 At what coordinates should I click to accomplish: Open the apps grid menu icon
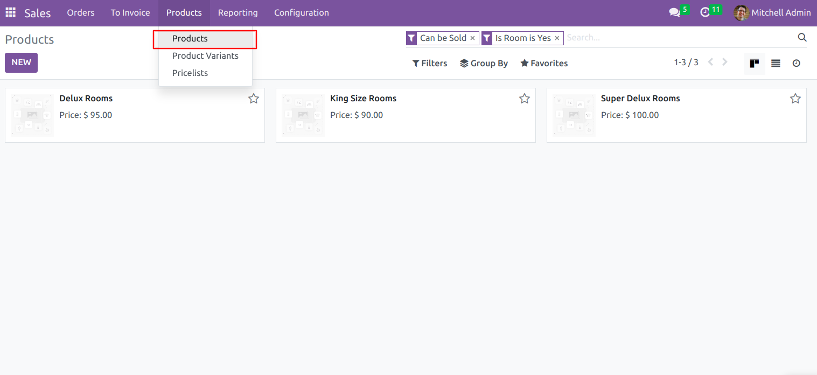point(10,12)
